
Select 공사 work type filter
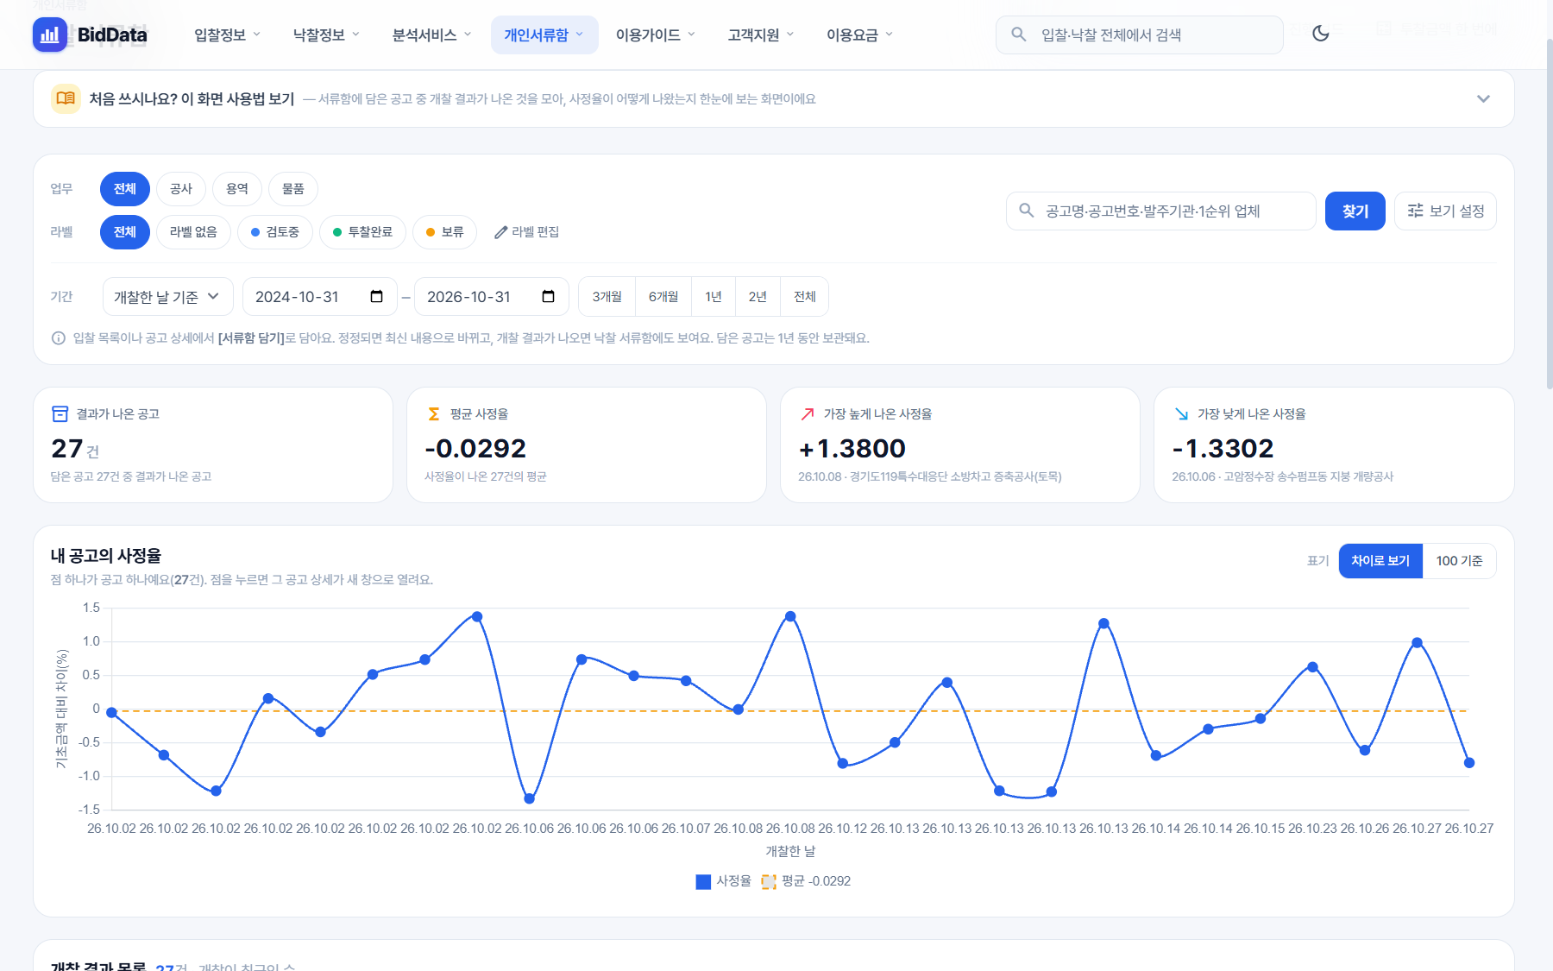181,189
